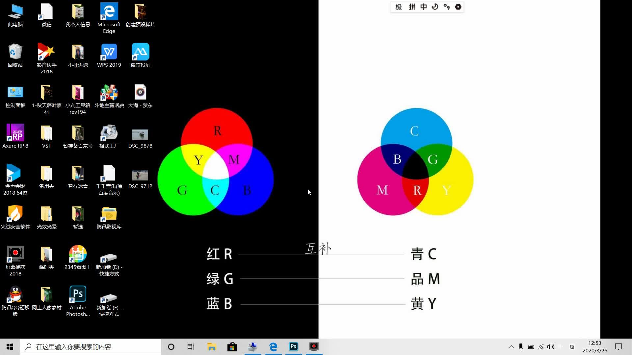The height and width of the screenshot is (355, 632).
Task: Toggle punctuation mode in IME toolbar
Action: click(446, 7)
